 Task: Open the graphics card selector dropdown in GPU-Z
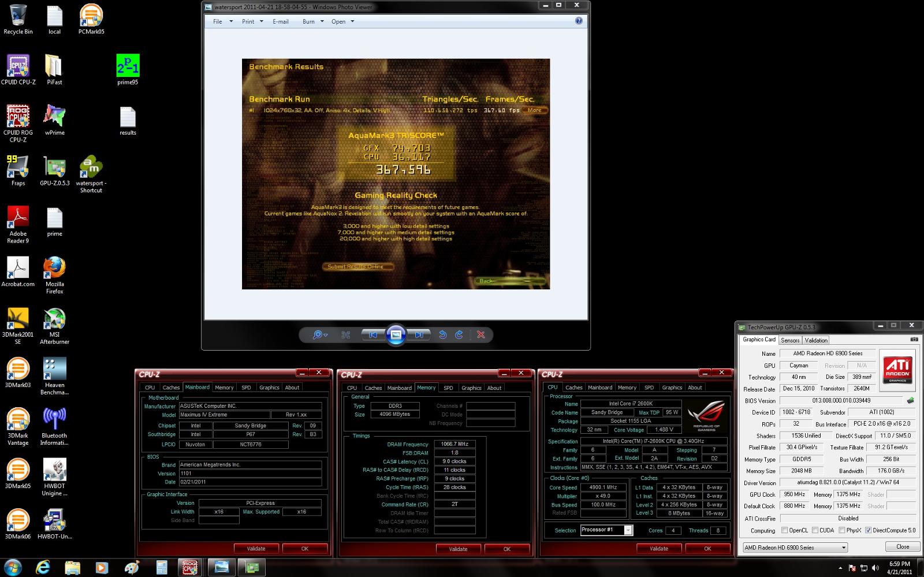coord(795,548)
